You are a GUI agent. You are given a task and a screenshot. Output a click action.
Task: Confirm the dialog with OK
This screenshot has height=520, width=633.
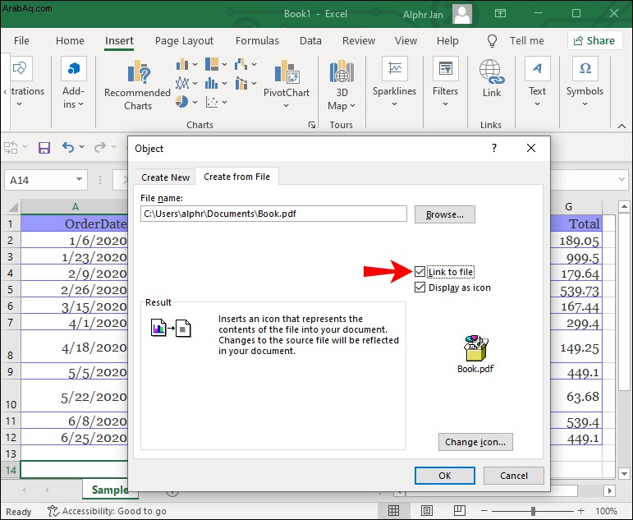444,476
